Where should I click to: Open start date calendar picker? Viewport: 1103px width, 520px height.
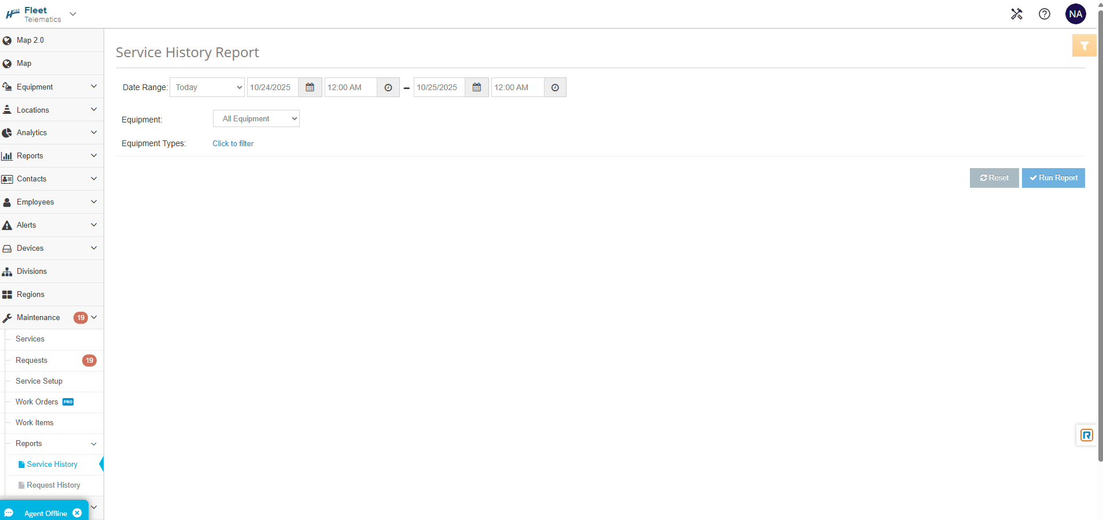pyautogui.click(x=310, y=87)
